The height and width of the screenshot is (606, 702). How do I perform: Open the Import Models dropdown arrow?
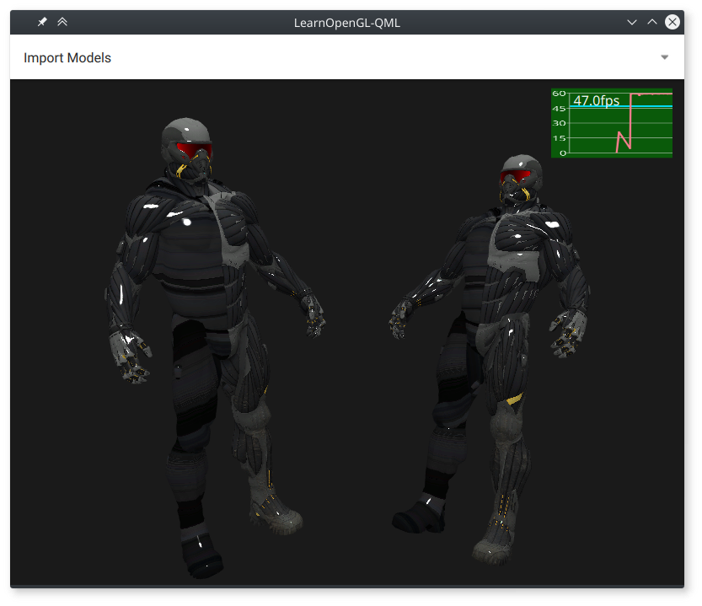point(664,57)
